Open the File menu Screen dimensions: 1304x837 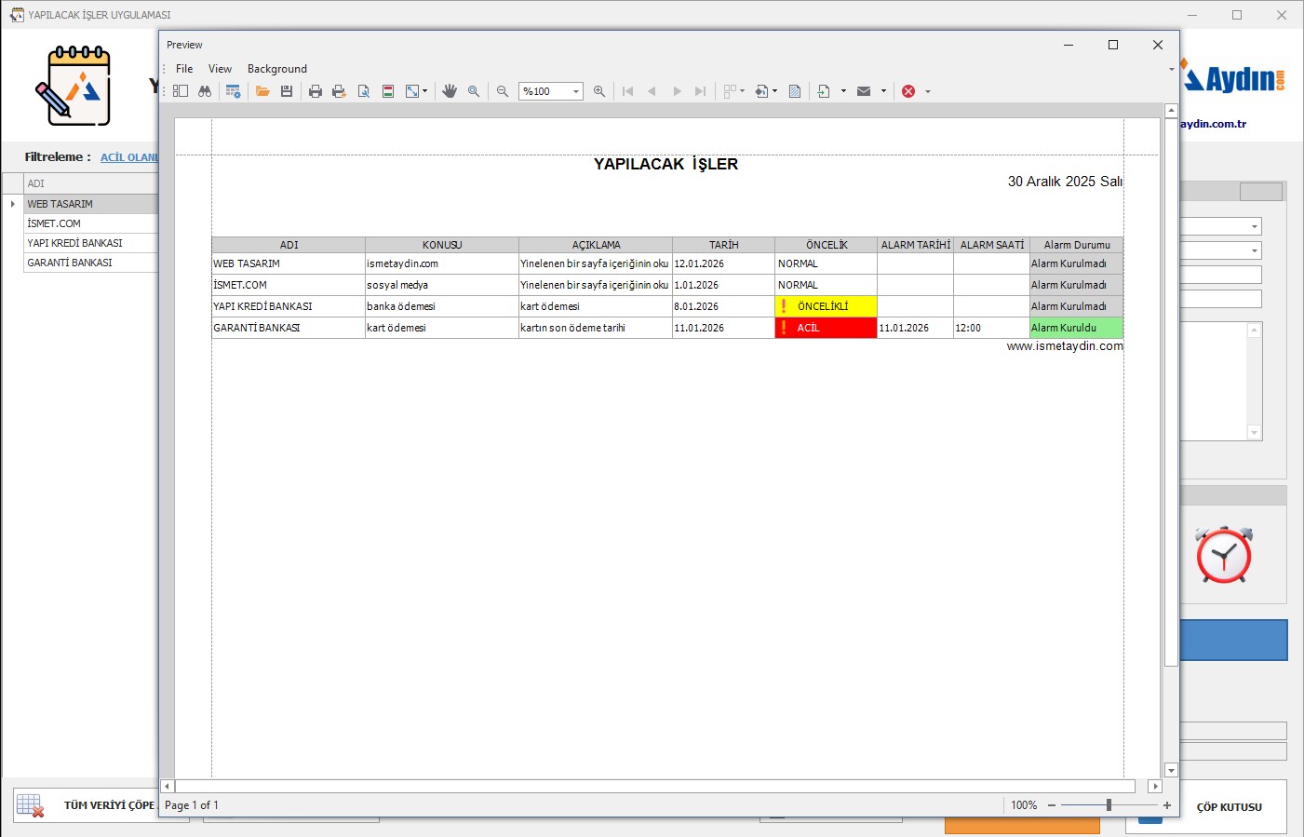coord(184,69)
